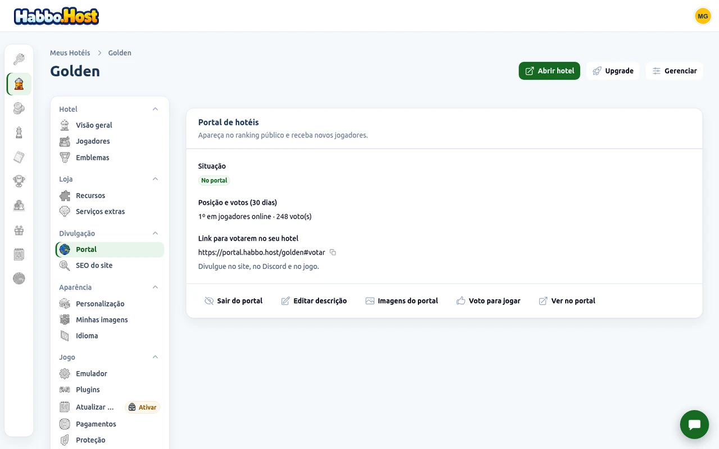Screen dimensions: 719x449
Task: Open Emblemas menu item
Action: pyautogui.click(x=110, y=158)
